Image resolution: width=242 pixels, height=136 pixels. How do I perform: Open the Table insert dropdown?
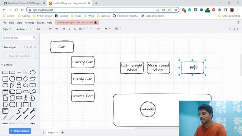(x=118, y=29)
